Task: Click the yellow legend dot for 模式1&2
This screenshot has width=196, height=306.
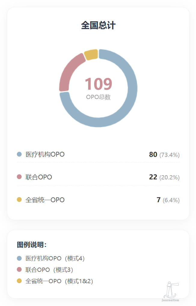Action: [19, 281]
